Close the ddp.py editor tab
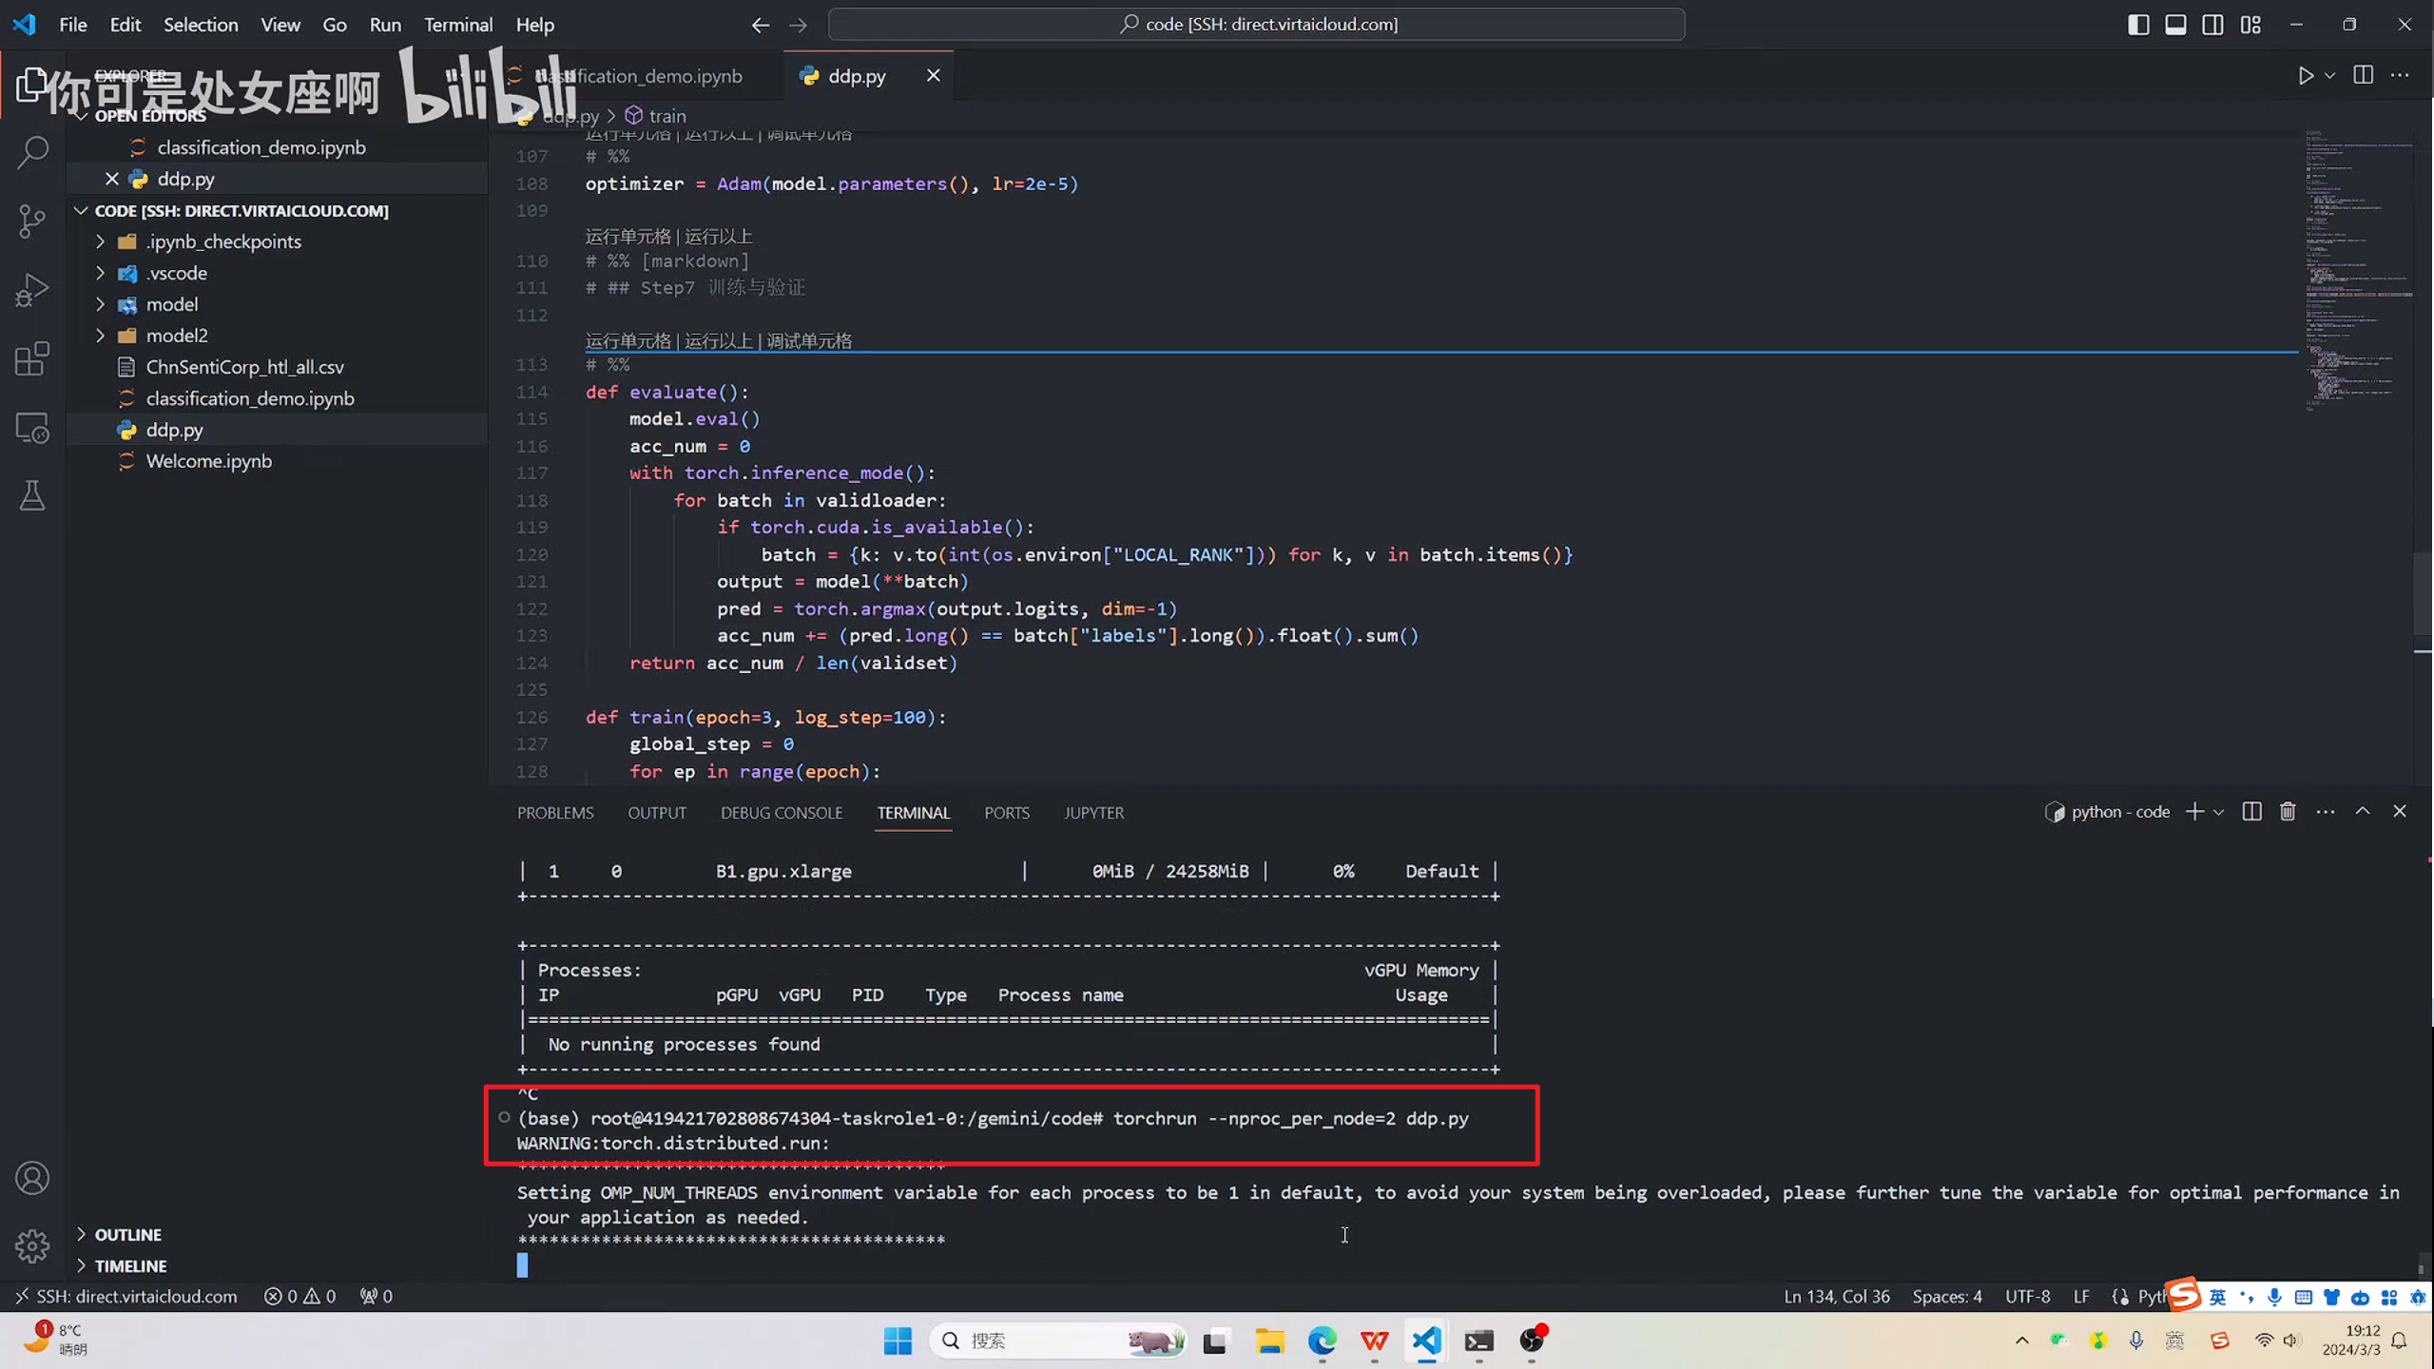Screen dimensions: 2434x1369 (934, 75)
